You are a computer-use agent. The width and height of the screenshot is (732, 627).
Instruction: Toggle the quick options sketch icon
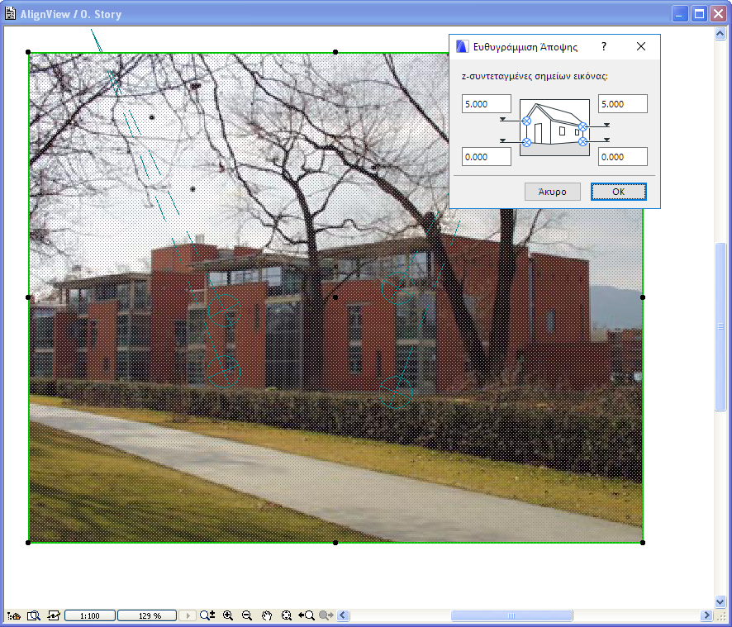tap(54, 615)
